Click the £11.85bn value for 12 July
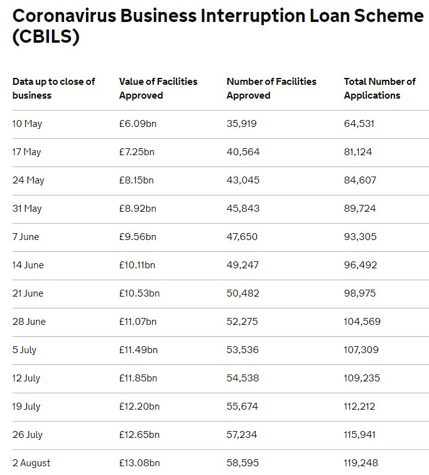The image size is (429, 475). coord(138,378)
